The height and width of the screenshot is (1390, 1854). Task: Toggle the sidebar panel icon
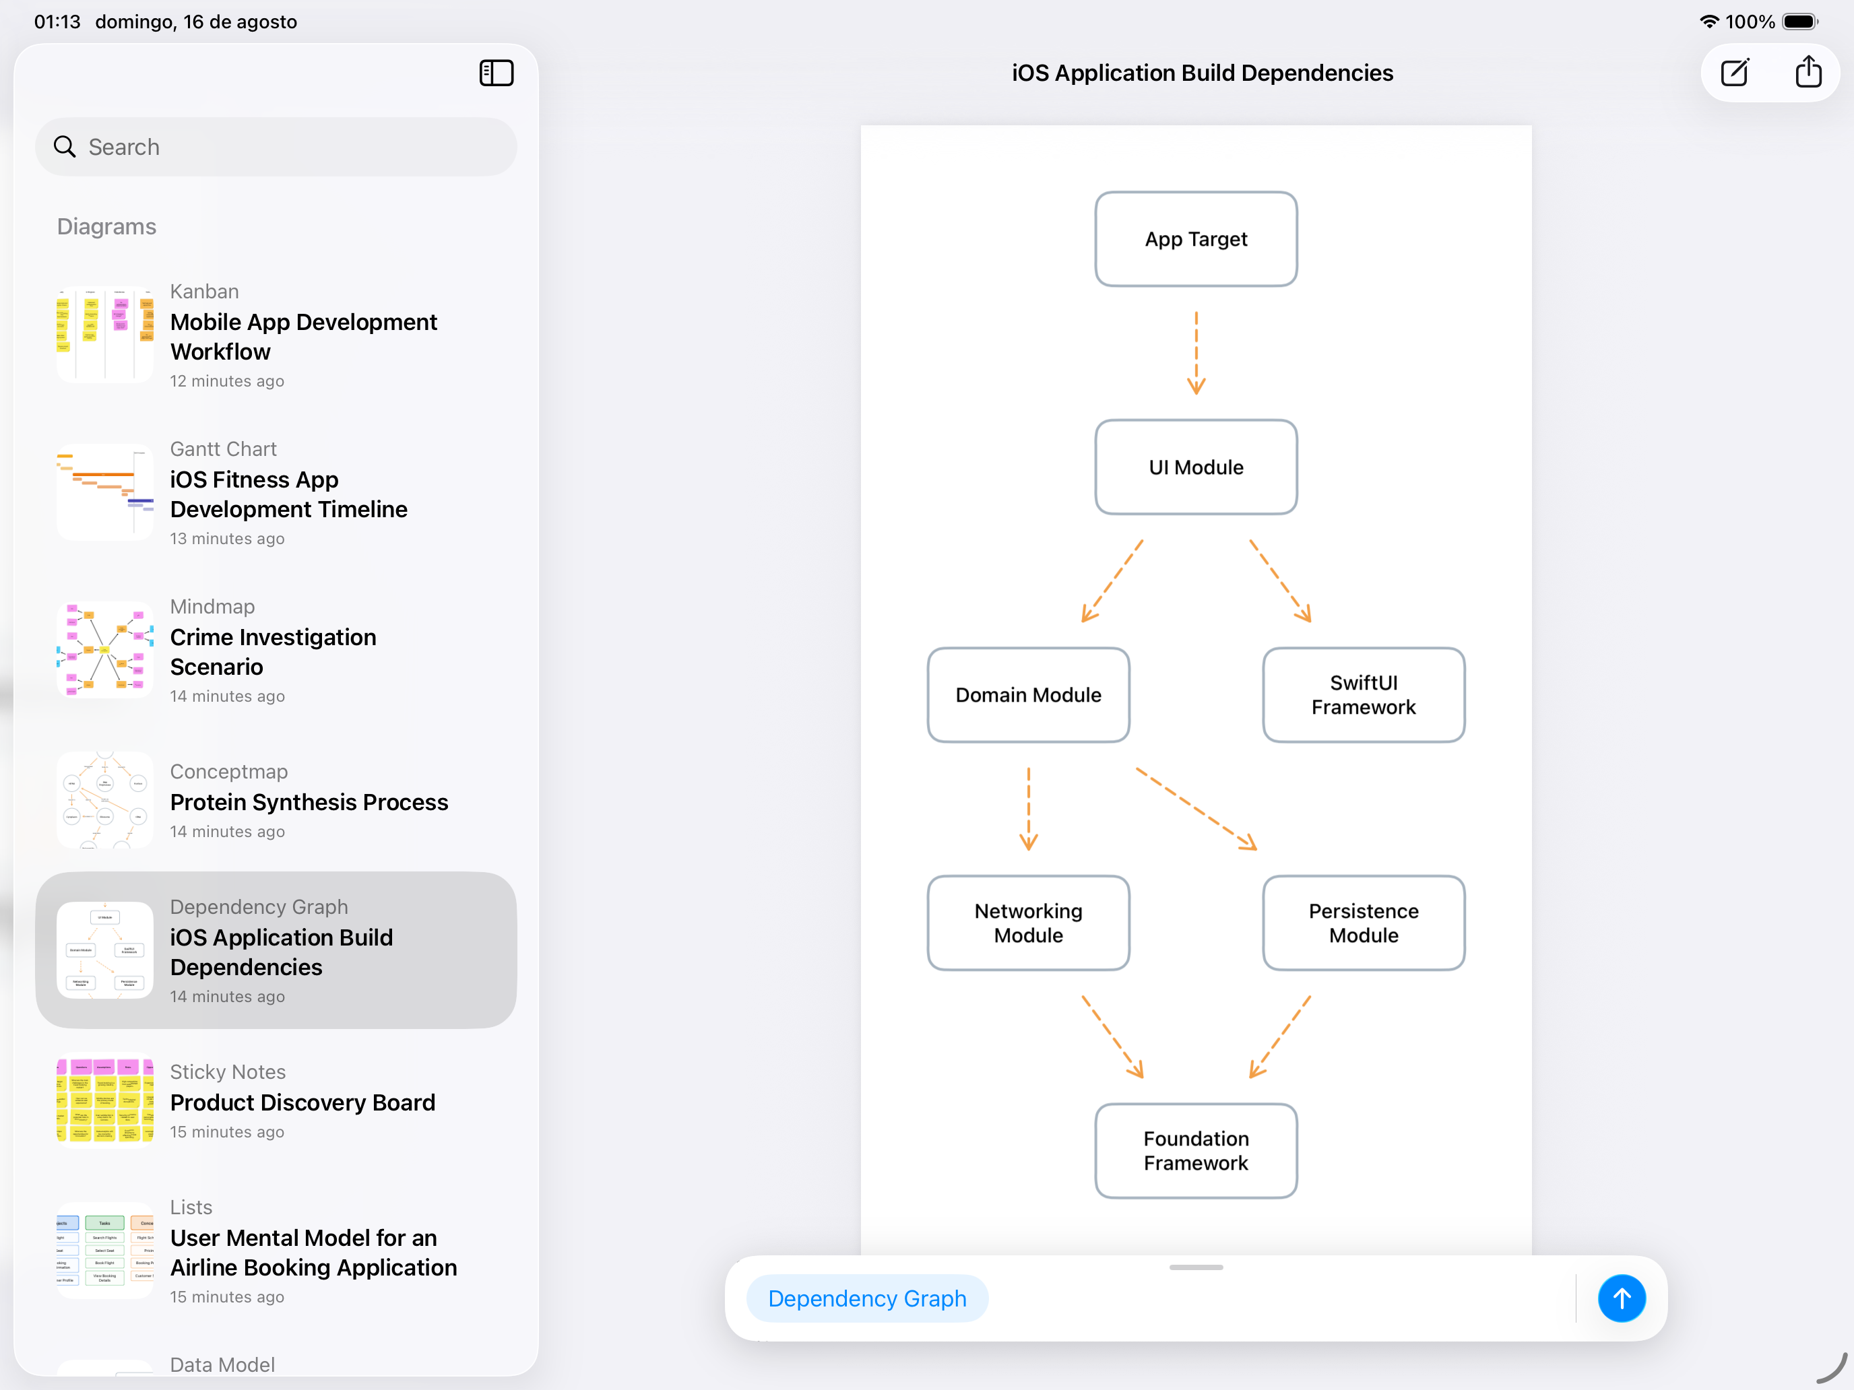(497, 73)
